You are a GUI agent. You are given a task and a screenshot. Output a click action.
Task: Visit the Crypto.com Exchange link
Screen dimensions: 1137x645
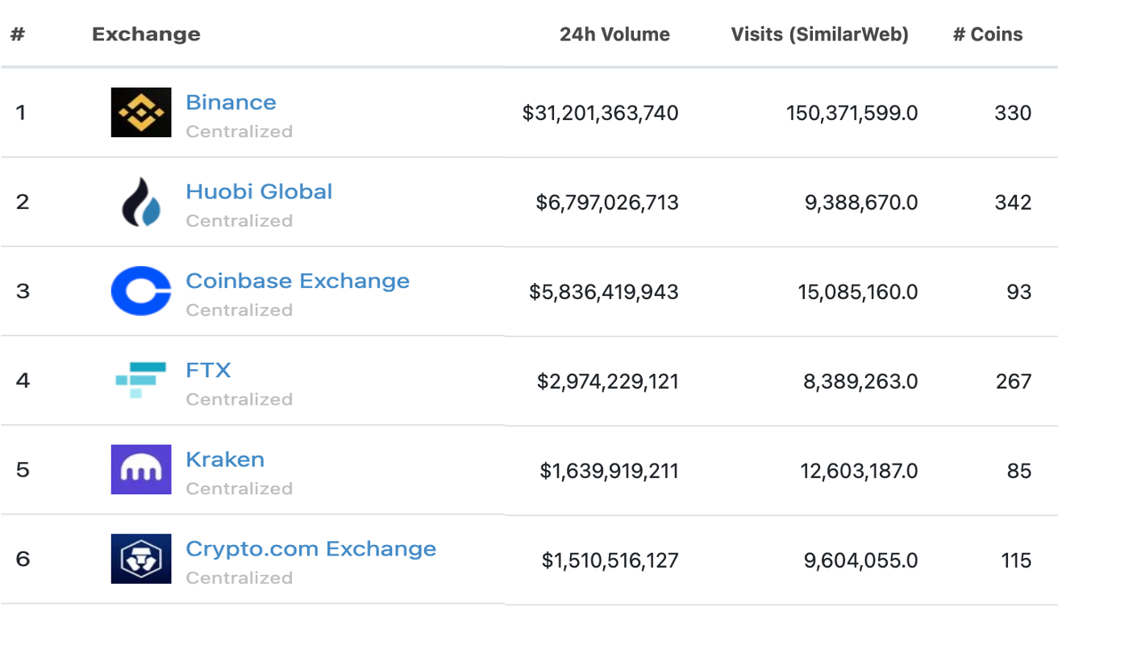pyautogui.click(x=310, y=549)
